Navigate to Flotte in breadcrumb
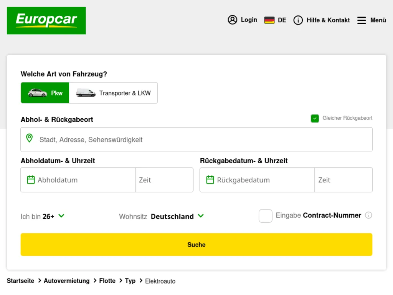Screen dimensions: 393x295 (107, 281)
